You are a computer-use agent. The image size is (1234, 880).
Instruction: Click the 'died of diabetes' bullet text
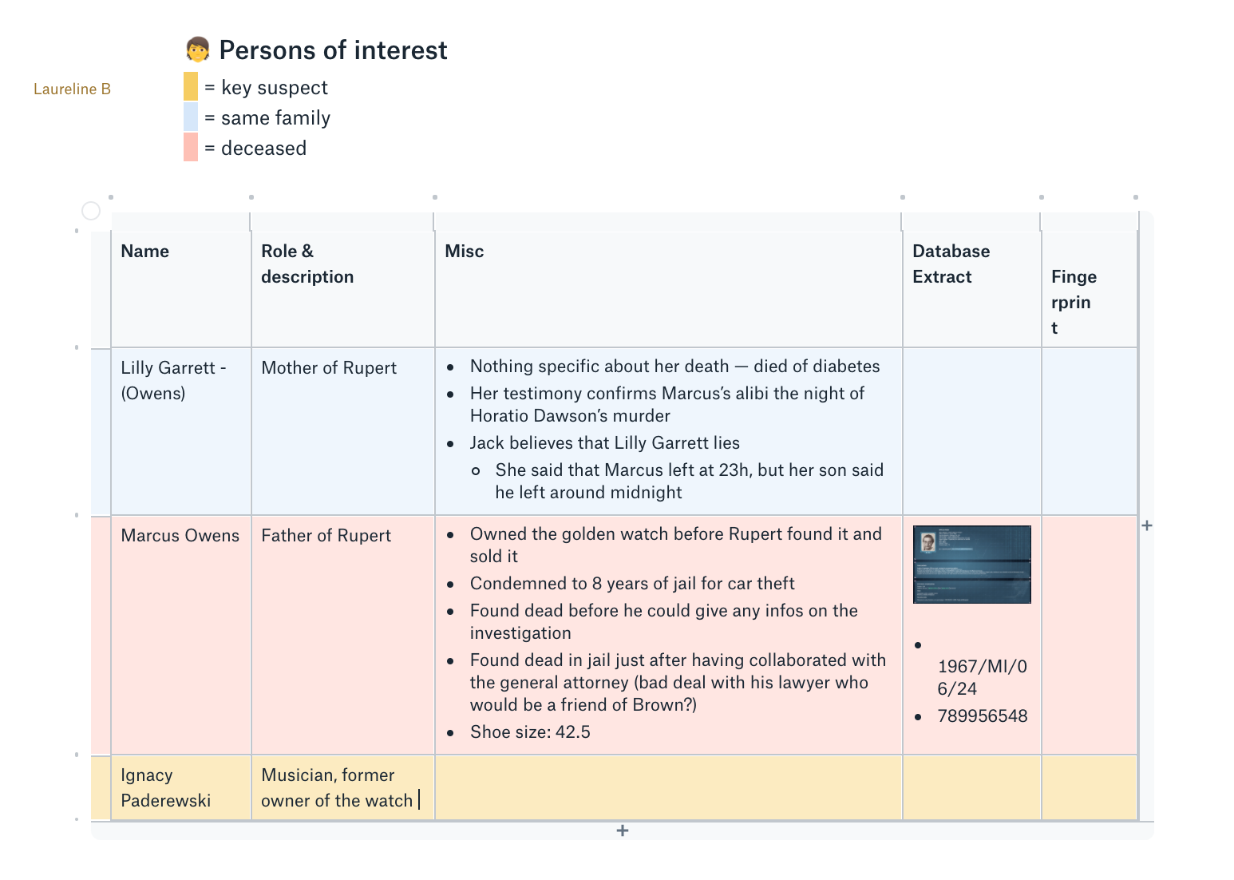tap(674, 367)
